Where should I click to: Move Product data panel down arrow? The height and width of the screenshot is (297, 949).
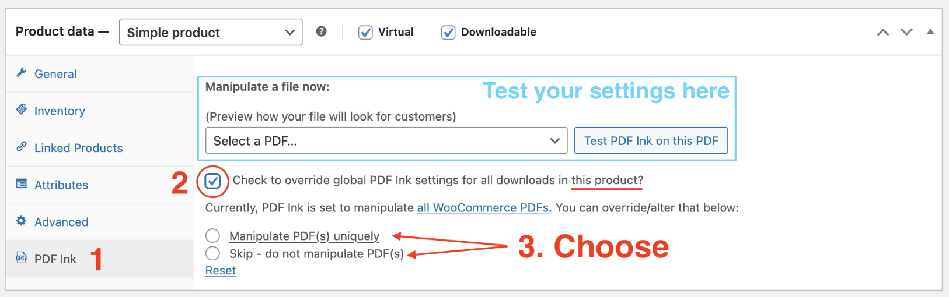(x=906, y=32)
